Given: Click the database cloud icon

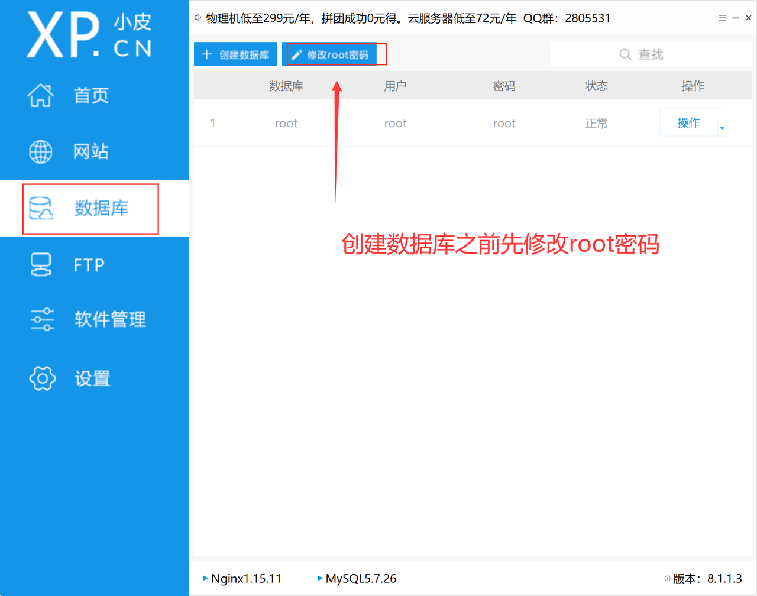Looking at the screenshot, I should tap(41, 209).
